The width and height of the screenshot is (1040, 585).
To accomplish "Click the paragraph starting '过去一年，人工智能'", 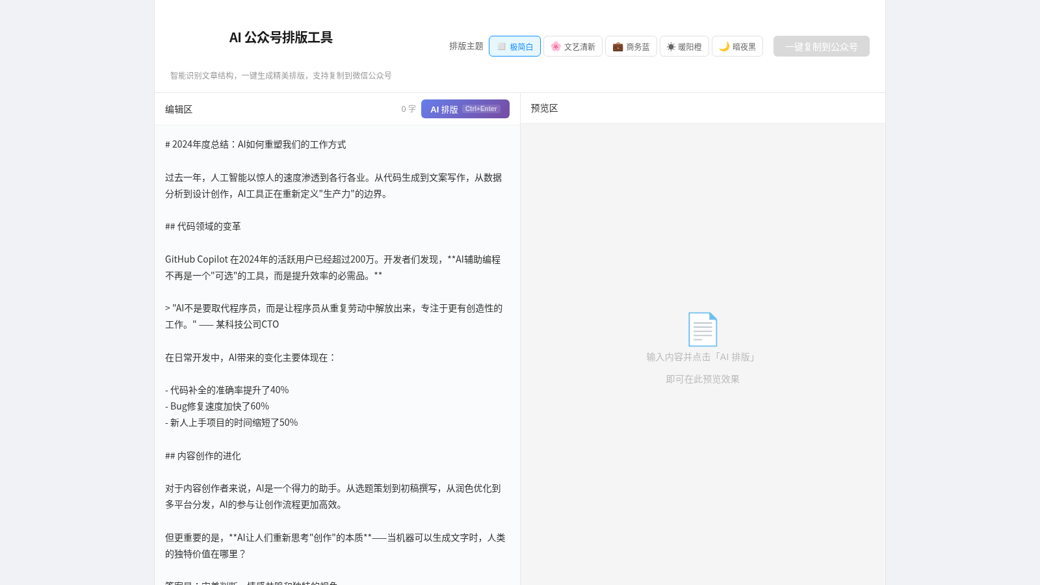I will [x=333, y=185].
